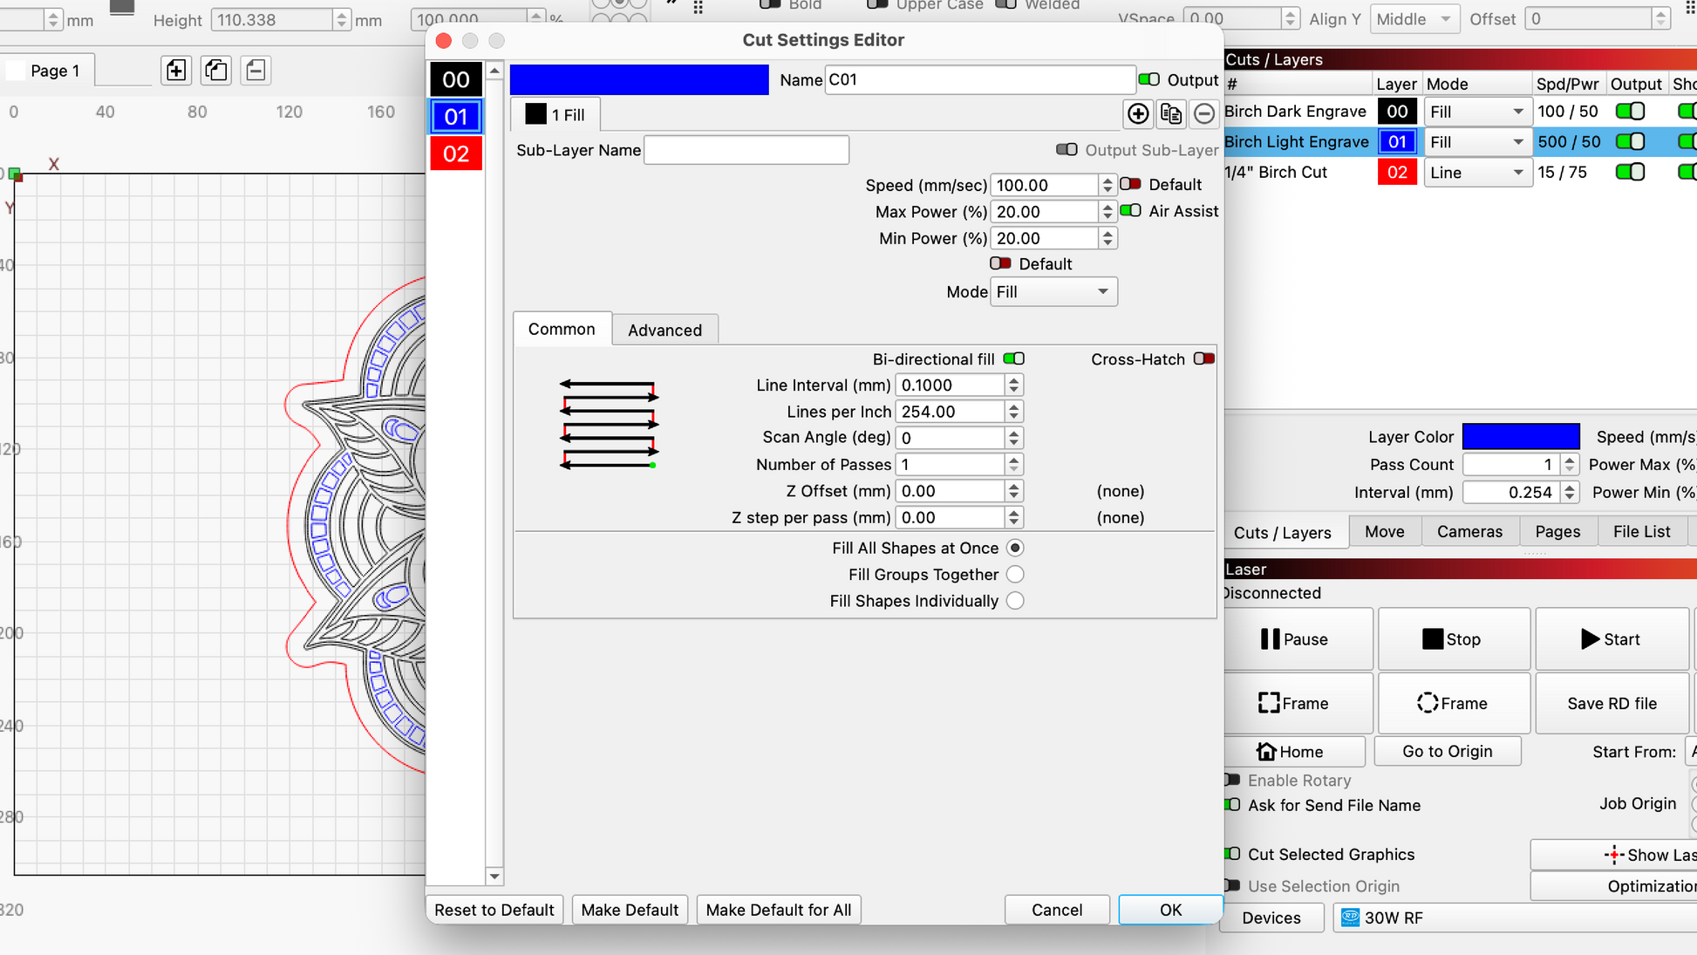This screenshot has width=1697, height=955.
Task: Add a new sub-layer with plus icon
Action: (x=1138, y=114)
